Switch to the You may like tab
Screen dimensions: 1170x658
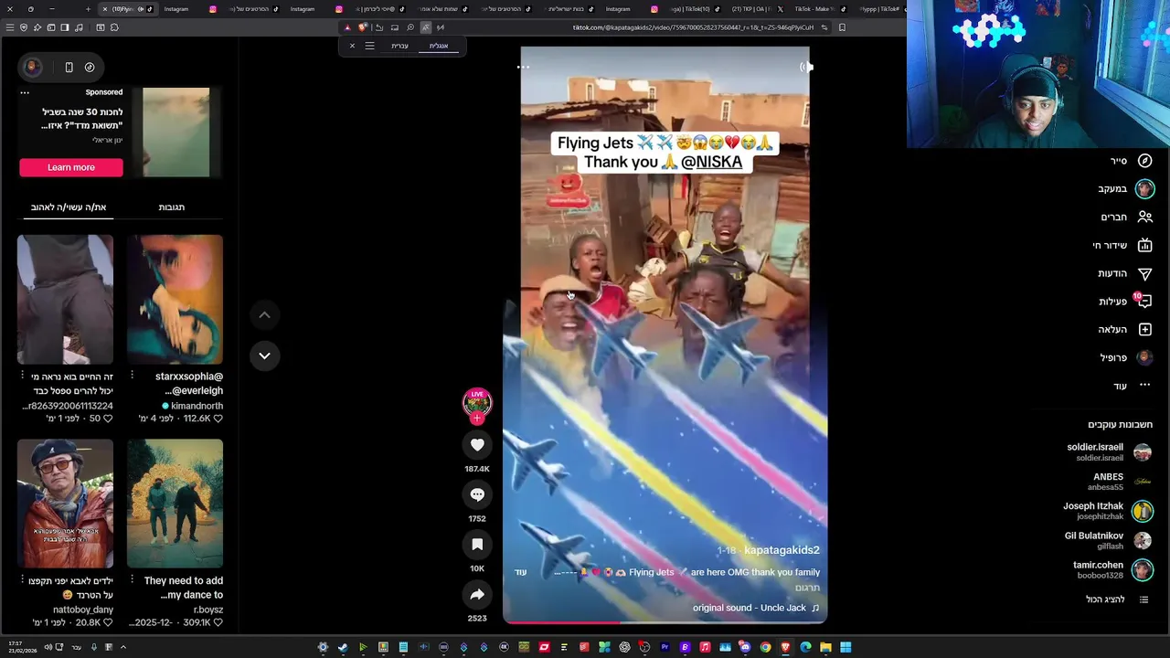(x=69, y=207)
